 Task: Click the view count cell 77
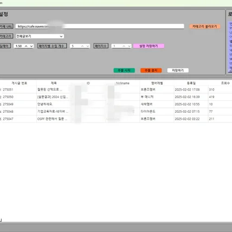[220, 112]
